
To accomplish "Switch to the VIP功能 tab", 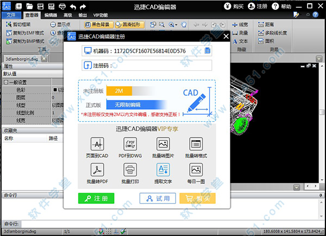I will pyautogui.click(x=101, y=15).
